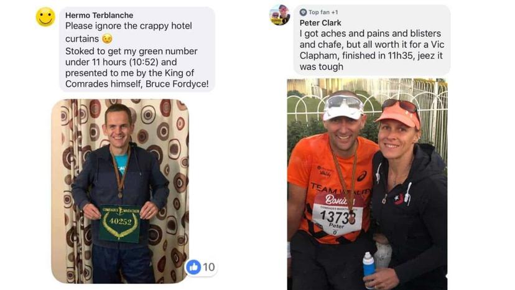Click the yellow smiley profile avatar
This screenshot has height=290, width=515.
(x=45, y=17)
